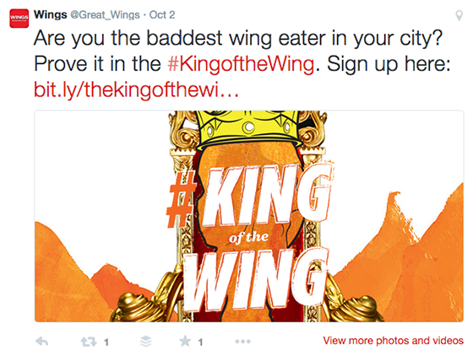The width and height of the screenshot is (473, 356).
Task: Click the orange # symbol in image
Action: pyautogui.click(x=182, y=200)
